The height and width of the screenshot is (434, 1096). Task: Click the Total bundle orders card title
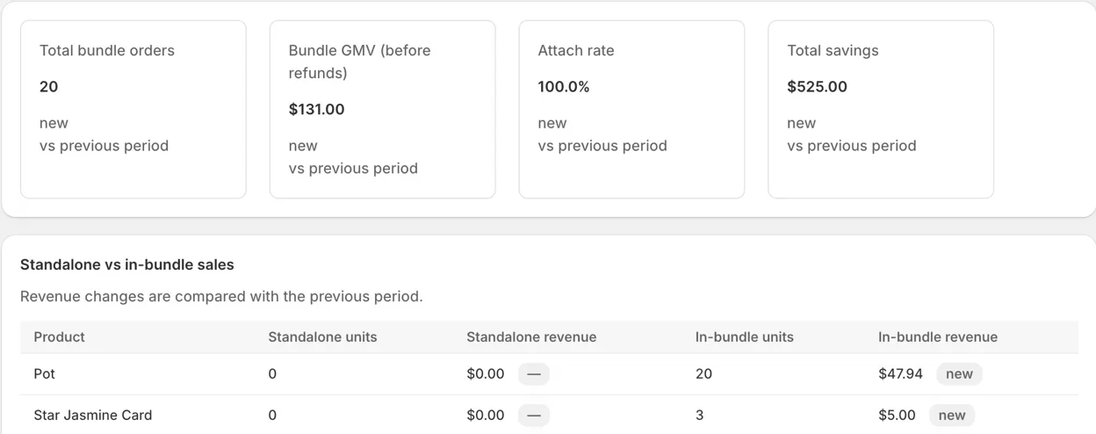point(107,51)
